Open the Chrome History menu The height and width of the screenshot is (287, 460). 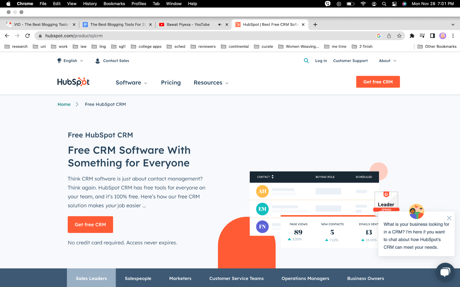pyautogui.click(x=90, y=4)
